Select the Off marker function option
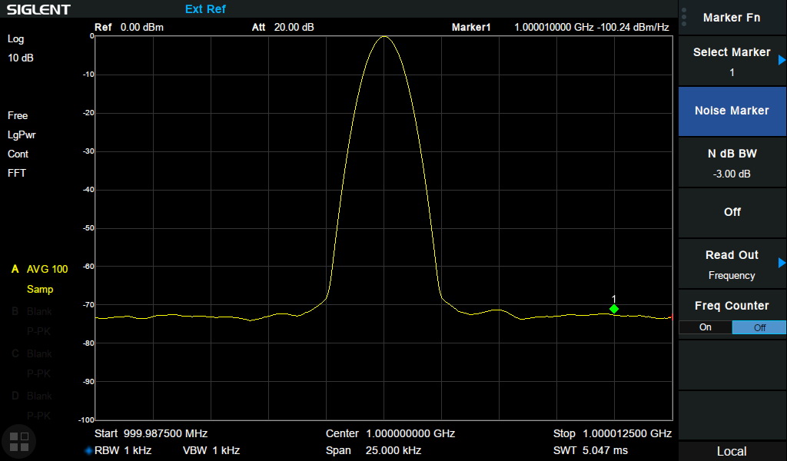The image size is (787, 461). [x=732, y=212]
